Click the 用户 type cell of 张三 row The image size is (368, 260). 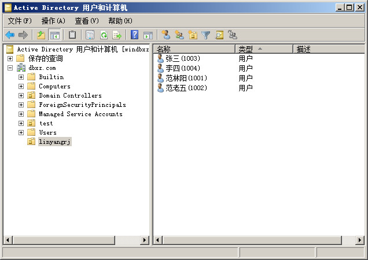click(245, 58)
